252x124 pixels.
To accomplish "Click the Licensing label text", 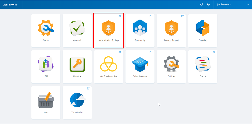I will [x=77, y=76].
